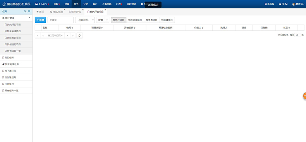Click the per-page count field showing 15
Screen dimensions: 306x142
click(x=298, y=35)
